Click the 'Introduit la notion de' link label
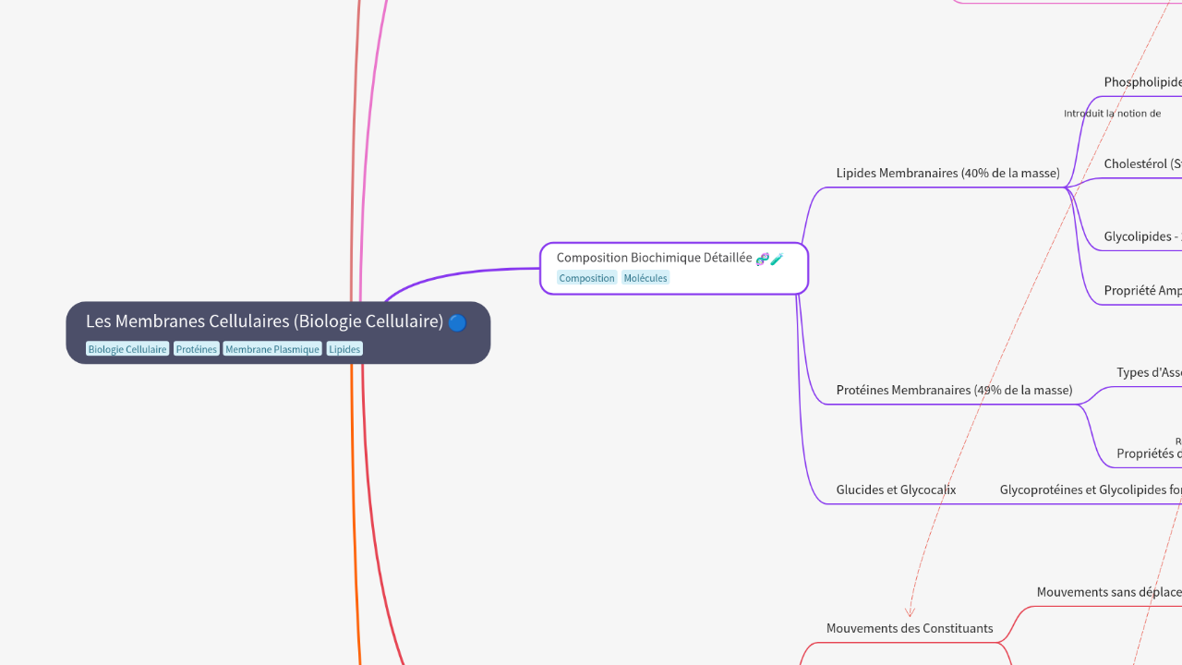Viewport: 1182px width, 665px height. tap(1112, 113)
